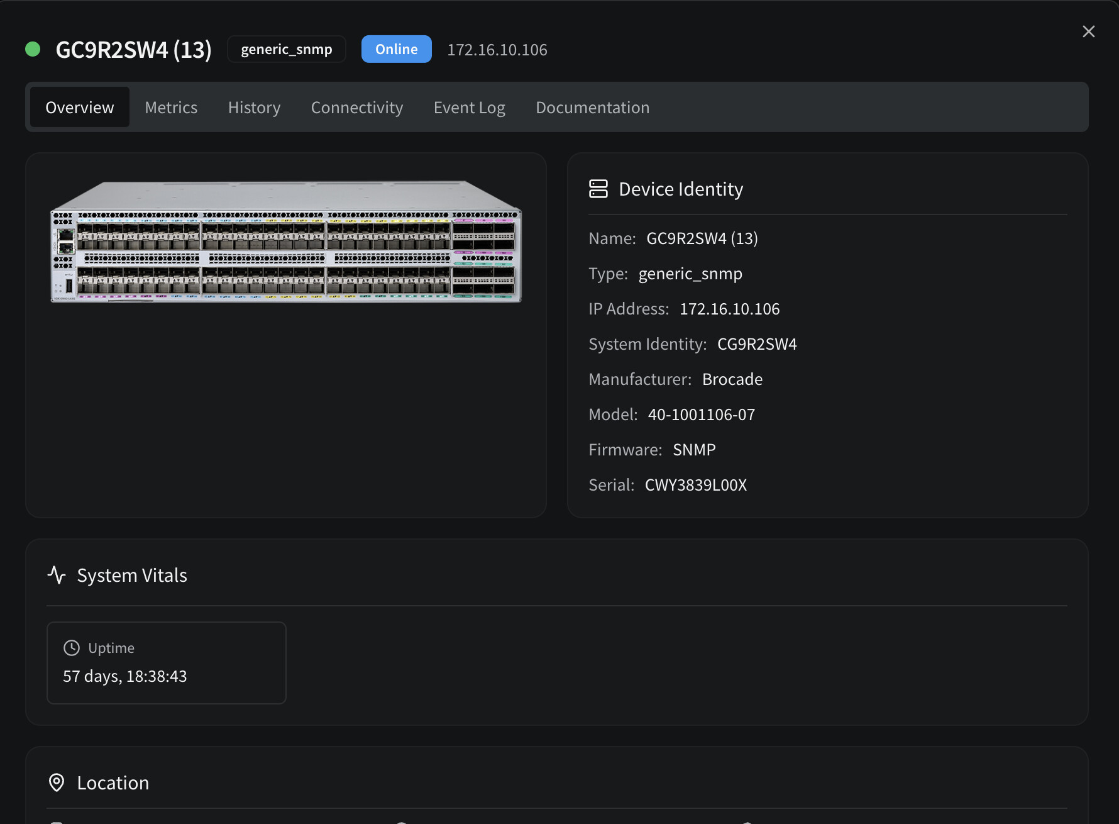Click the Online status badge

tap(396, 49)
